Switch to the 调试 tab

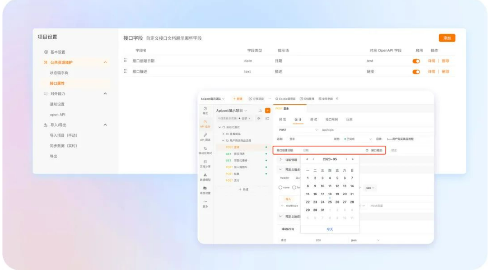click(313, 120)
